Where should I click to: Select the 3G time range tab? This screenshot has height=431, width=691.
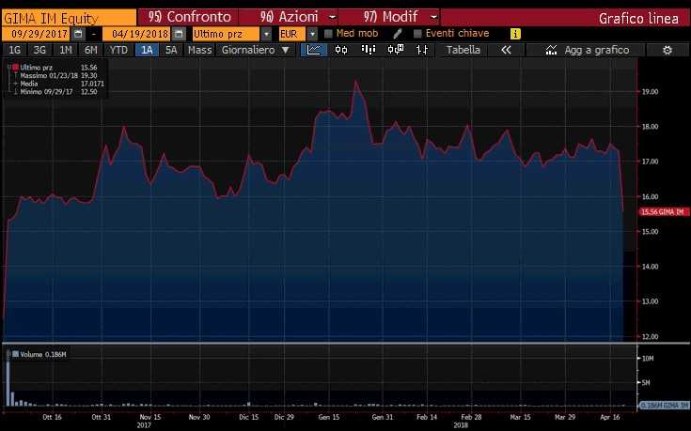pyautogui.click(x=39, y=50)
